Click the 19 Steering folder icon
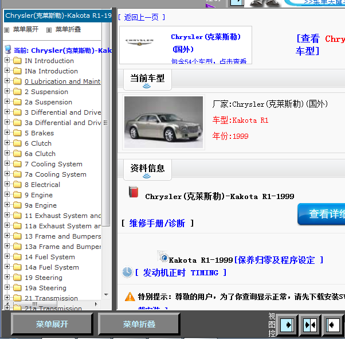Image resolution: width=345 pixels, height=339 pixels. (x=17, y=277)
